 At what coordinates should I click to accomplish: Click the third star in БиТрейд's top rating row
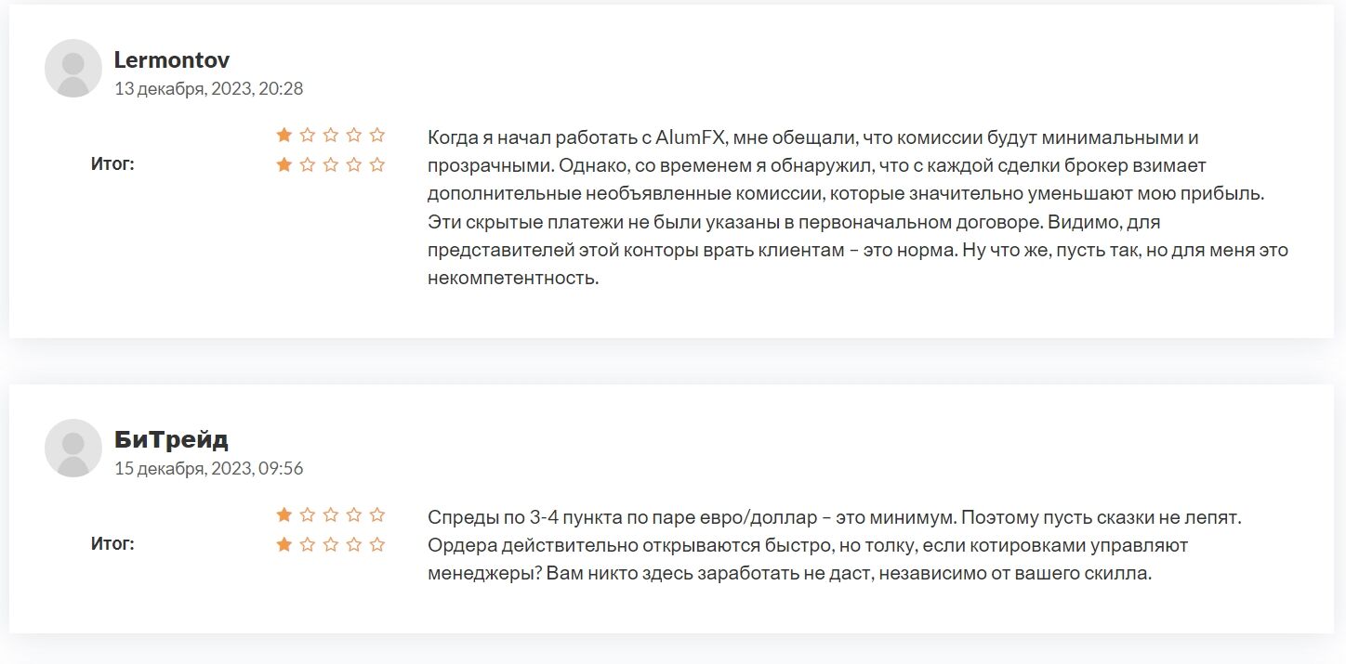point(331,514)
